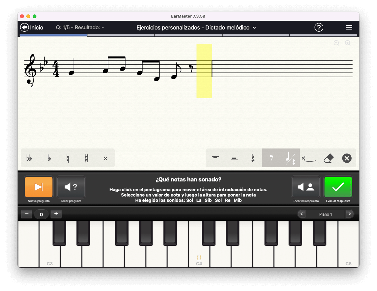Pick the quarter rest symbol
Screen dimensions: 377x291
click(x=253, y=158)
